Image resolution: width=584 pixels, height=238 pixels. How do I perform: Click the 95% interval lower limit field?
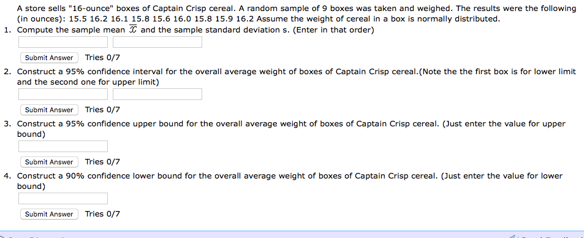[x=63, y=94]
